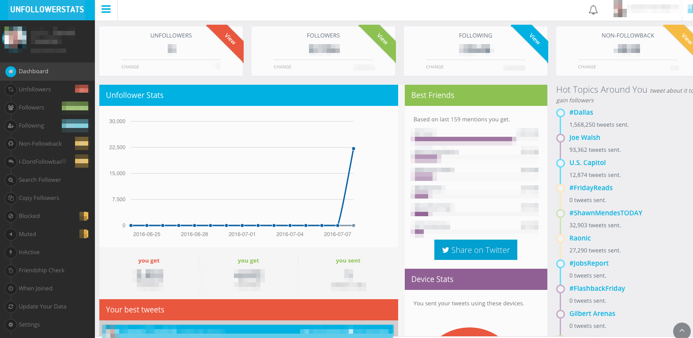Open the When Joined menu item
This screenshot has width=693, height=338.
click(x=47, y=289)
